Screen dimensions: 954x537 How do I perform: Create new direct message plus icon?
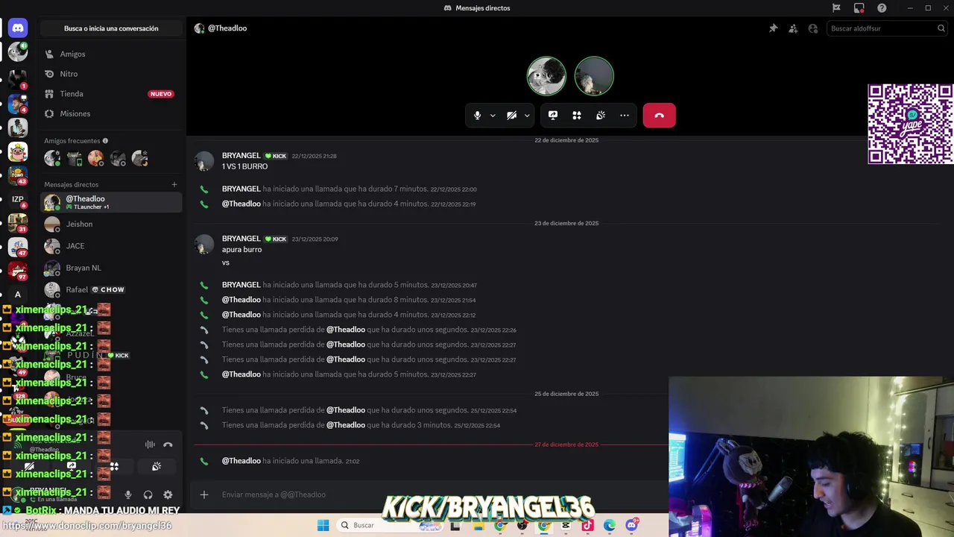tap(174, 184)
